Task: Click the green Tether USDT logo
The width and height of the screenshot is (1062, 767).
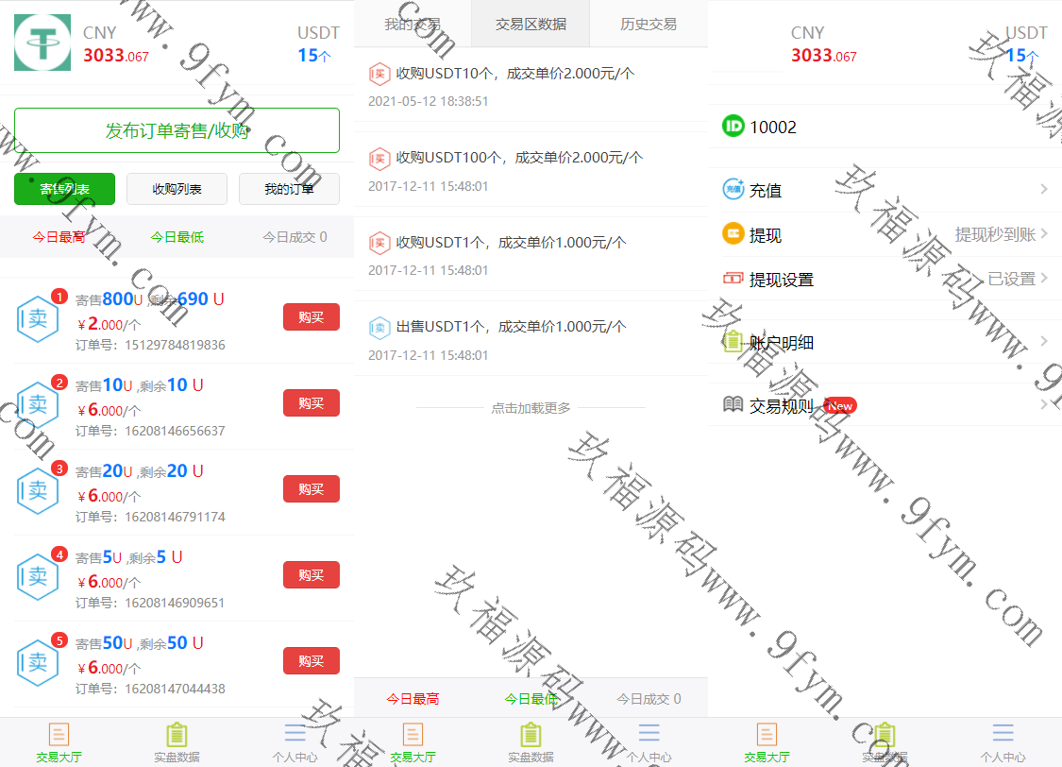Action: pyautogui.click(x=42, y=43)
